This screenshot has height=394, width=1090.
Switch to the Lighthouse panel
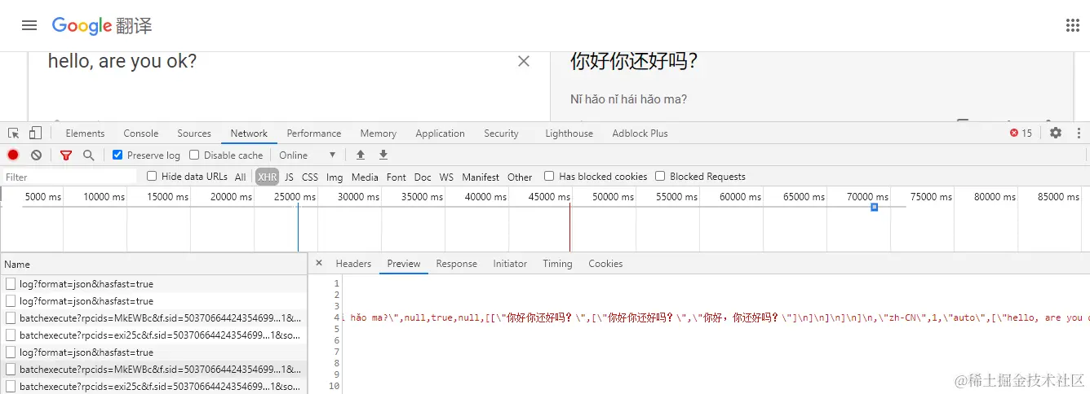click(x=569, y=134)
